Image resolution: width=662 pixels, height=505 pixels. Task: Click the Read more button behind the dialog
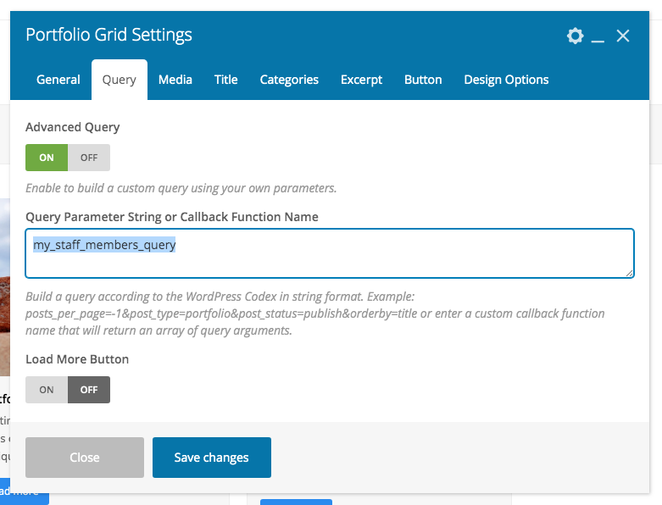click(x=20, y=492)
